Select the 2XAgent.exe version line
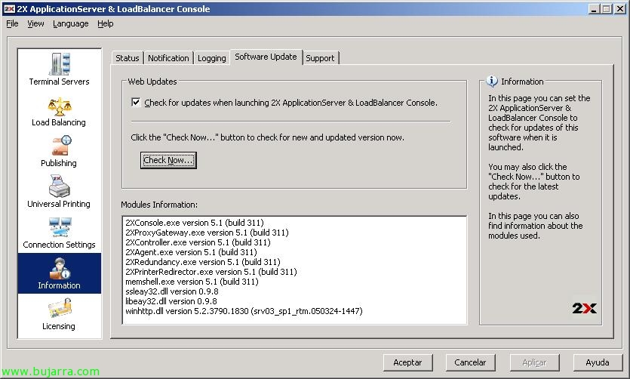Screen dimensions: 630x379 coord(191,252)
